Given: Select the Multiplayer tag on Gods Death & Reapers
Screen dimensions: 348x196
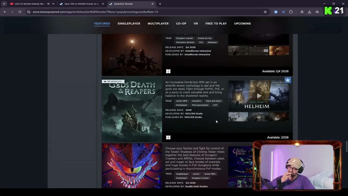Looking at the screenshot, I should pyautogui.click(x=182, y=105).
